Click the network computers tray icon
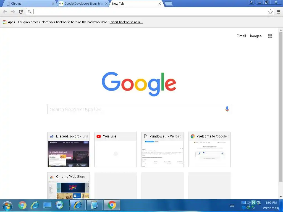The height and width of the screenshot is (212, 283). click(259, 203)
